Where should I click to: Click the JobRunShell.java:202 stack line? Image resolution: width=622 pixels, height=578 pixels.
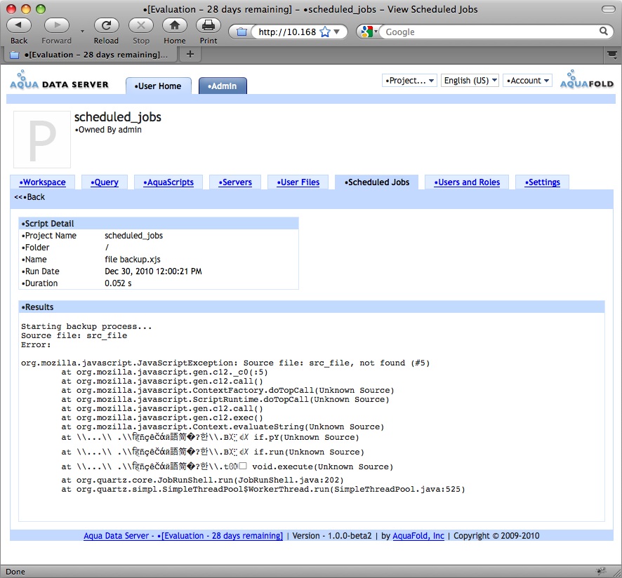[202, 480]
